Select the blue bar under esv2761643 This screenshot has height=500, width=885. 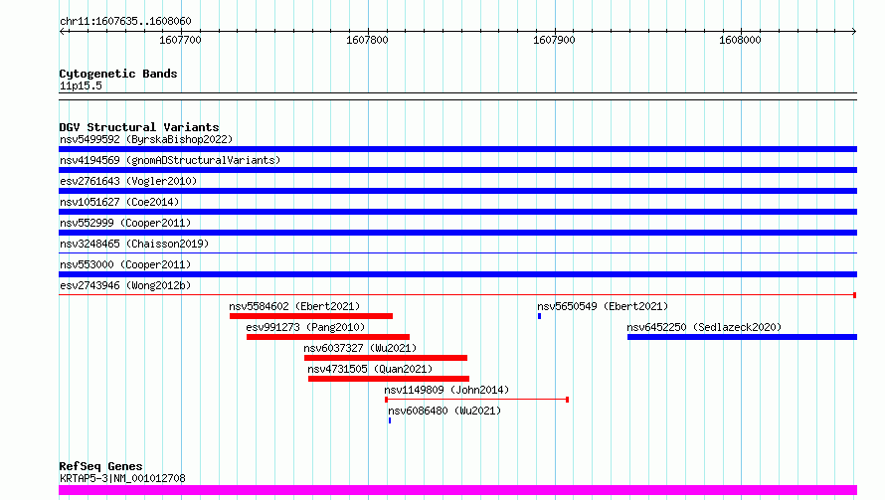click(x=457, y=191)
